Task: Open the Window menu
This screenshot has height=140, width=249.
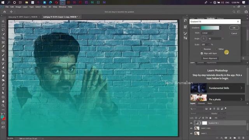Action: click(62, 7)
